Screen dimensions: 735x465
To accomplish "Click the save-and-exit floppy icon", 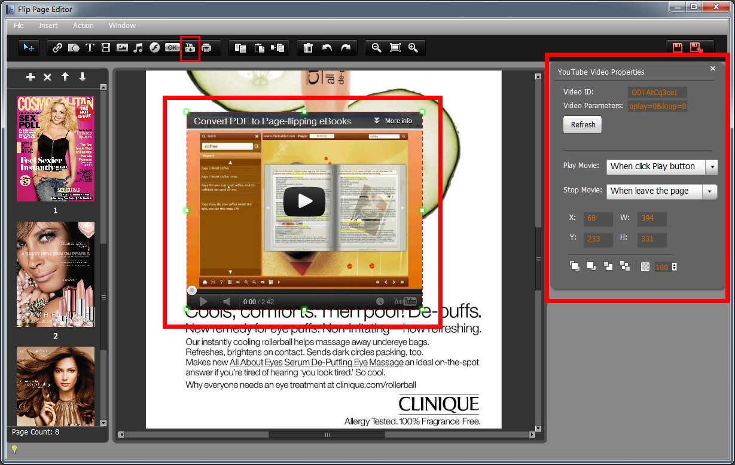I will click(696, 48).
